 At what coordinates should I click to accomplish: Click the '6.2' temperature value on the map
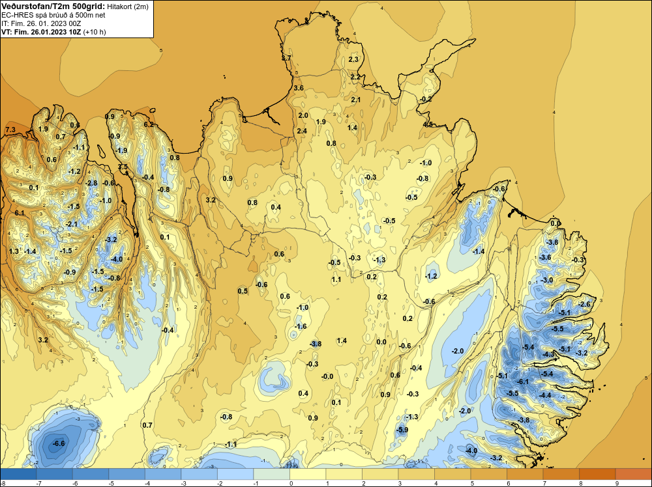click(x=149, y=124)
